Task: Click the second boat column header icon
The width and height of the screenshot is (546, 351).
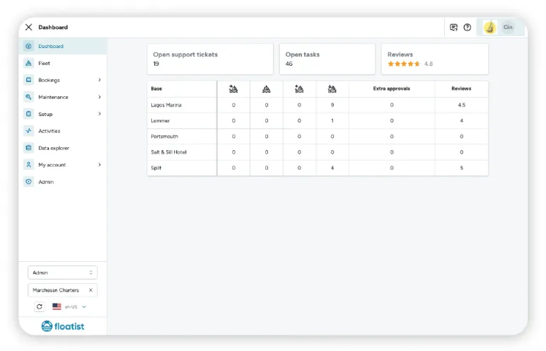Action: pyautogui.click(x=267, y=89)
